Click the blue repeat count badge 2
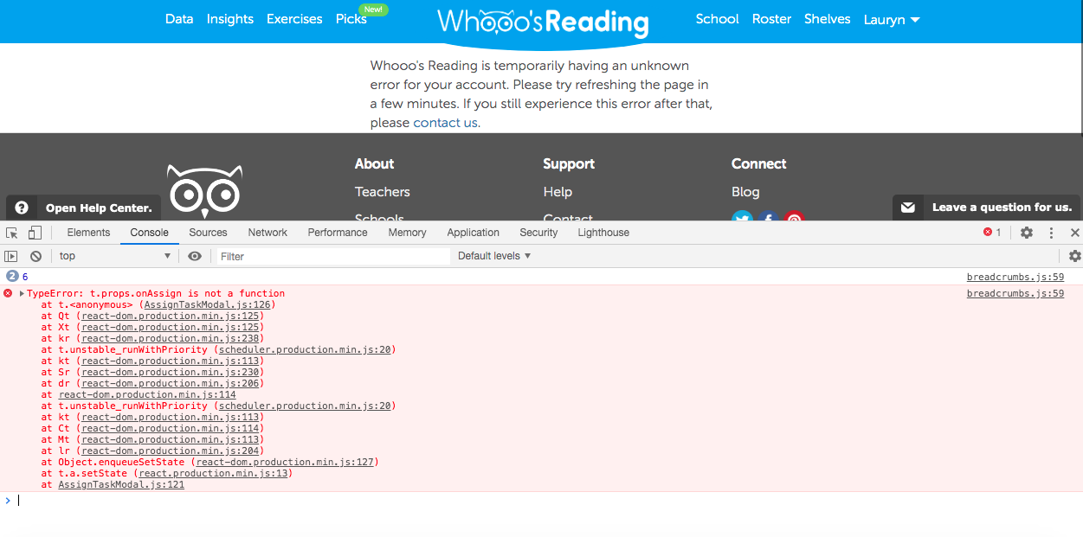The height and width of the screenshot is (537, 1083). pos(12,277)
